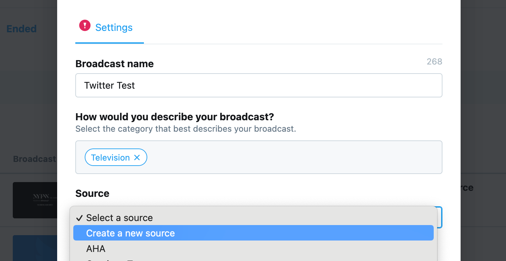Open the blue broadcast thumbnail behind dialog
506x261 pixels.
pos(35,248)
